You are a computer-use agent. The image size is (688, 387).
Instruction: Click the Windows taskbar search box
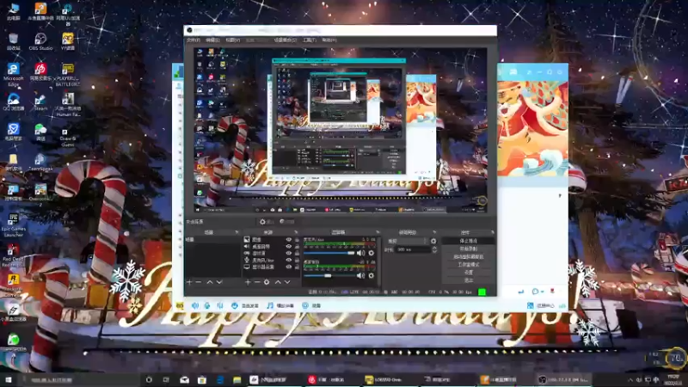point(79,380)
